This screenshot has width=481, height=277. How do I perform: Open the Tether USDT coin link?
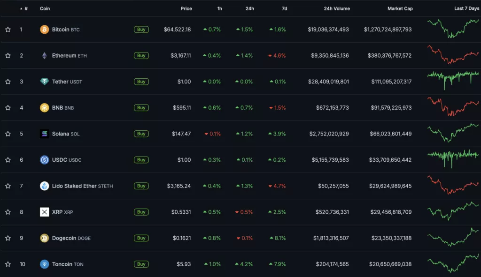pos(67,82)
